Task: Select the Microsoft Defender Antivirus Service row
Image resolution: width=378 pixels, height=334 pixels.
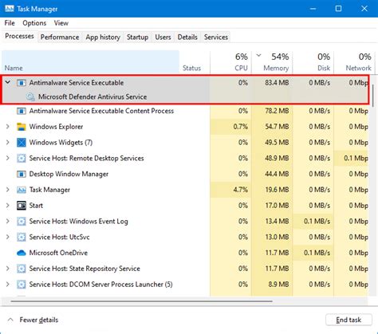Action: [185, 97]
